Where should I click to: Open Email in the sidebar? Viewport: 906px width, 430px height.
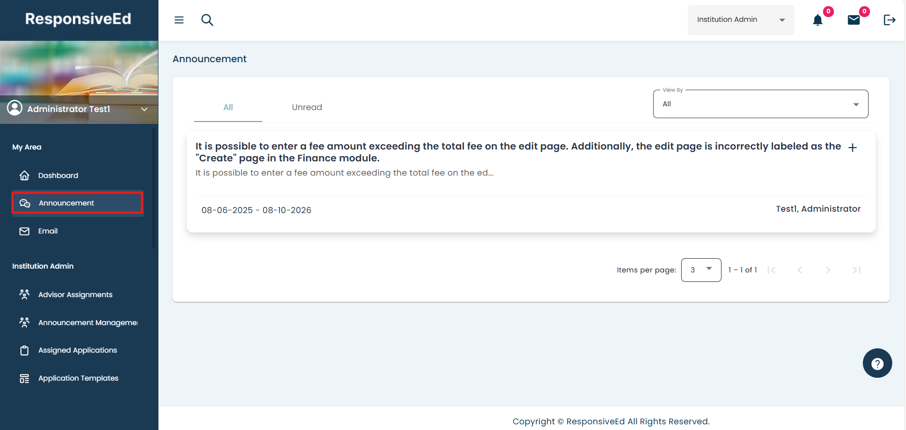[47, 231]
